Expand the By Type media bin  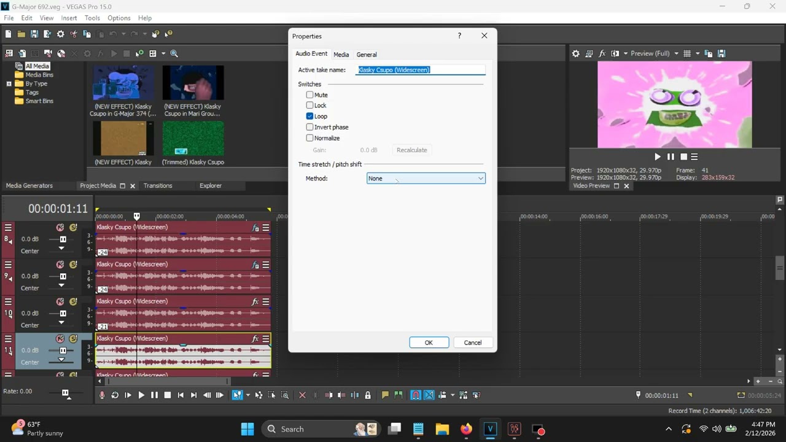9,84
